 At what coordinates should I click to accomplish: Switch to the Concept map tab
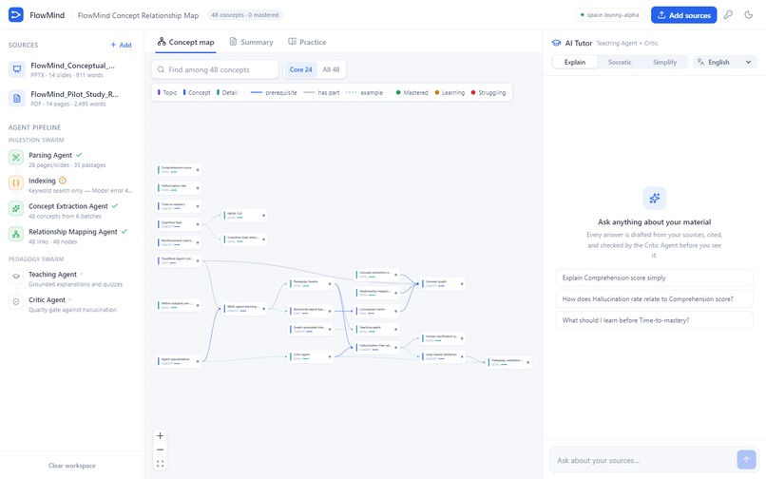click(185, 42)
